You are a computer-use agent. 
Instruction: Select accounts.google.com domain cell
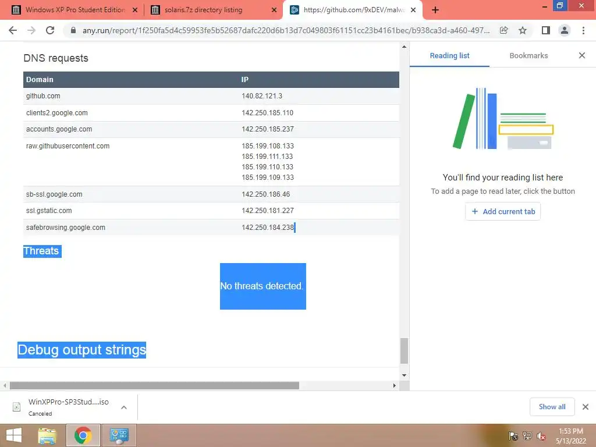point(59,129)
